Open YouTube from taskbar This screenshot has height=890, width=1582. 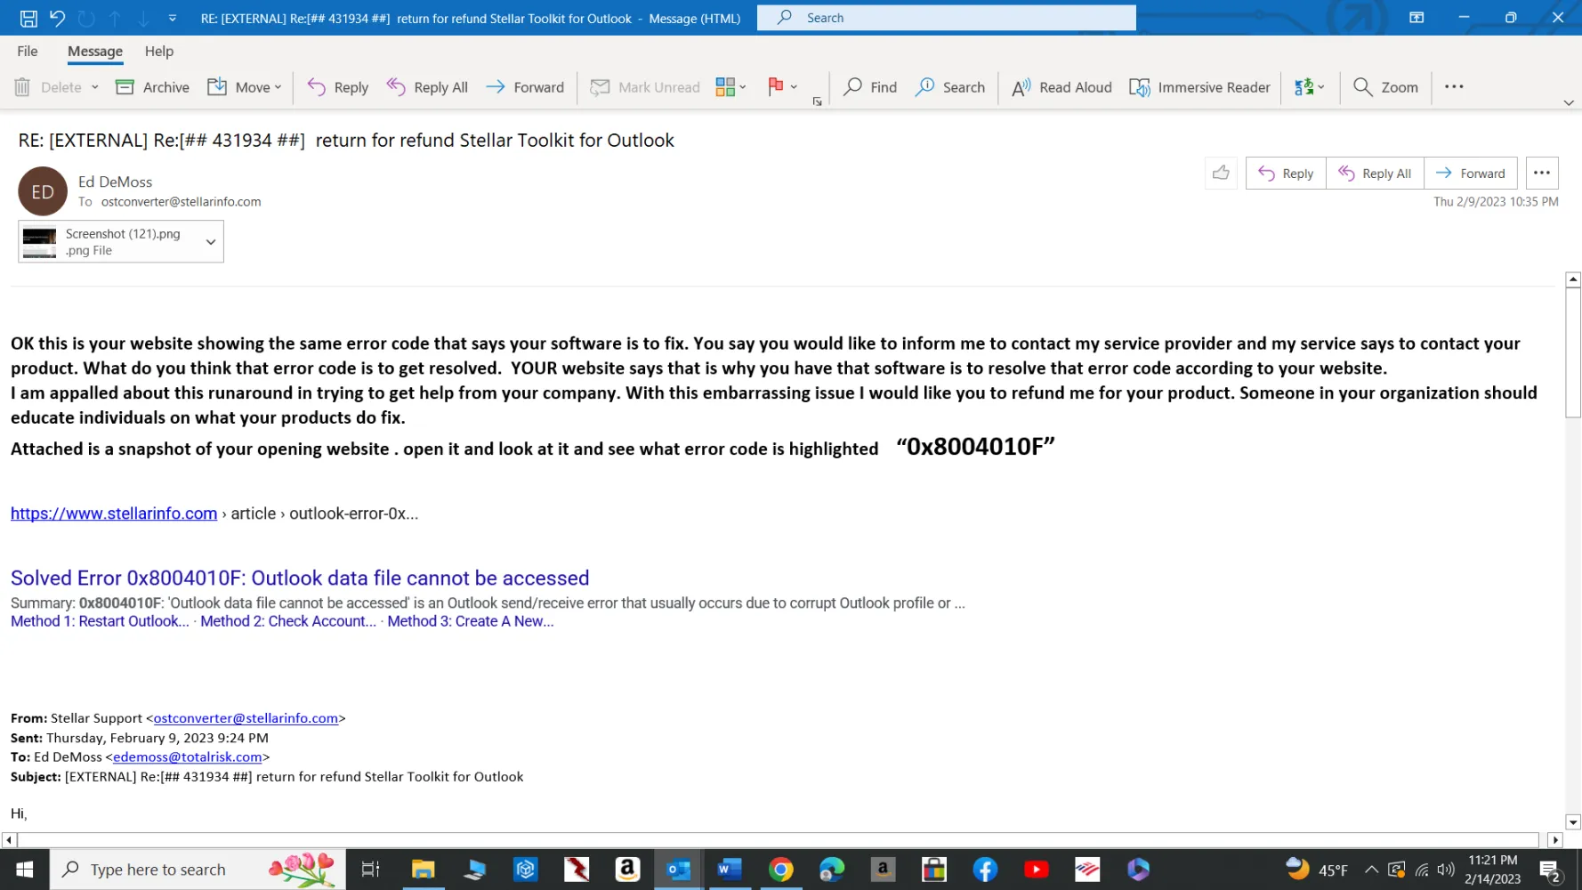pyautogui.click(x=1037, y=870)
